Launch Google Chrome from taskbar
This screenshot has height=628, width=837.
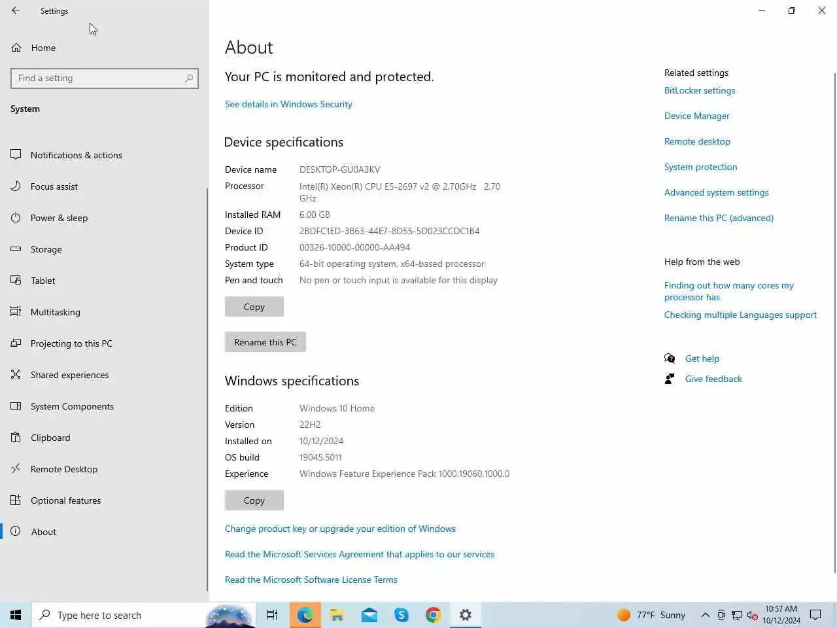(433, 615)
